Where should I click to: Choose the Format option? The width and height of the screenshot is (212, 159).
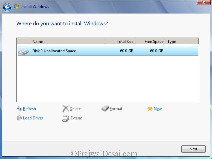tap(116, 109)
